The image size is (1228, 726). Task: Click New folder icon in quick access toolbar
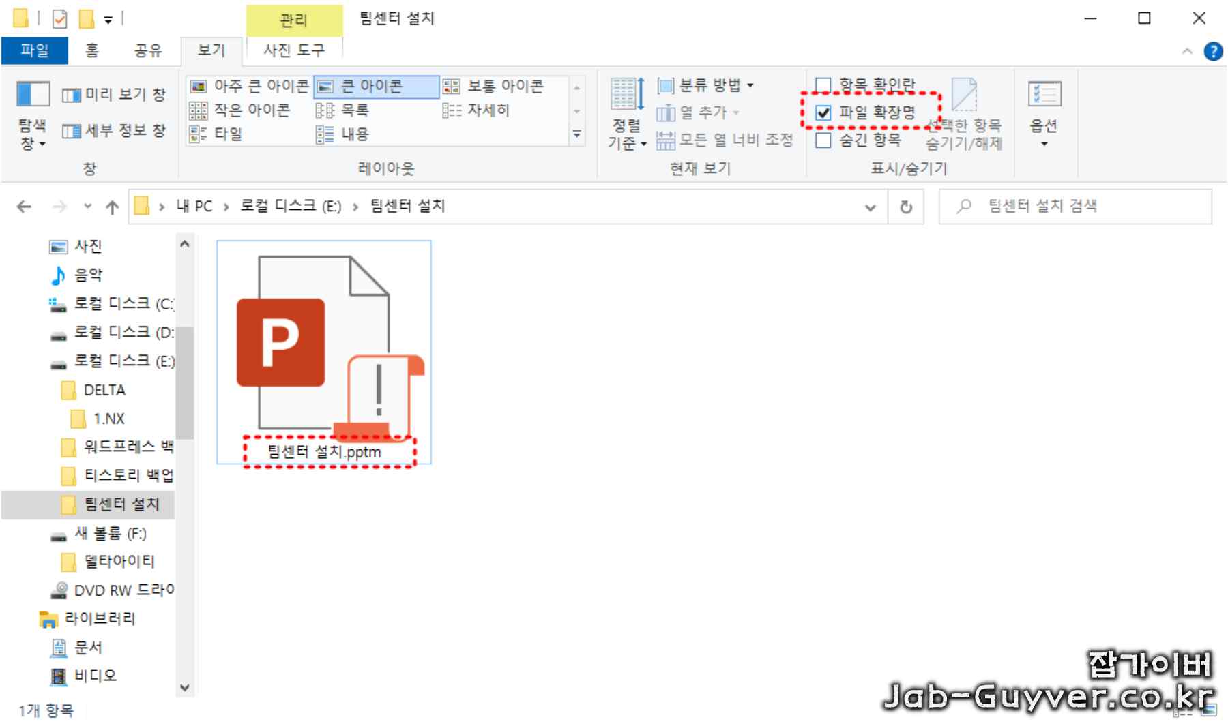pyautogui.click(x=87, y=19)
